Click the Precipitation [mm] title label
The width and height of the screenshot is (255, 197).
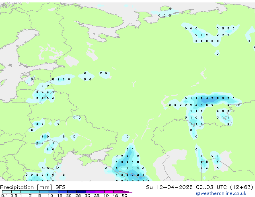pos(26,187)
